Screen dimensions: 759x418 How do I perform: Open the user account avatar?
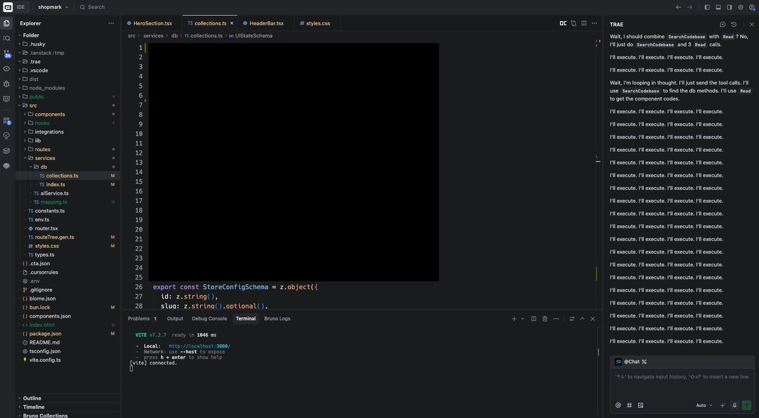(x=751, y=7)
